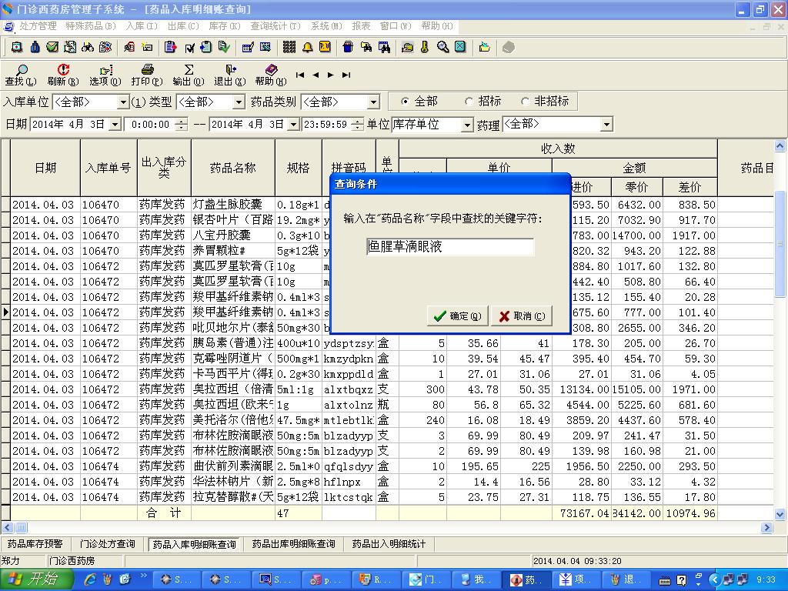
Task: Click the clipboard with red arrow icon
Action: click(x=170, y=47)
